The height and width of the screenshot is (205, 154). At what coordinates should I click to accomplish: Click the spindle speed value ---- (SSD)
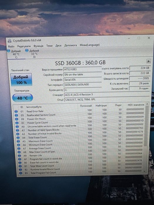point(139,78)
